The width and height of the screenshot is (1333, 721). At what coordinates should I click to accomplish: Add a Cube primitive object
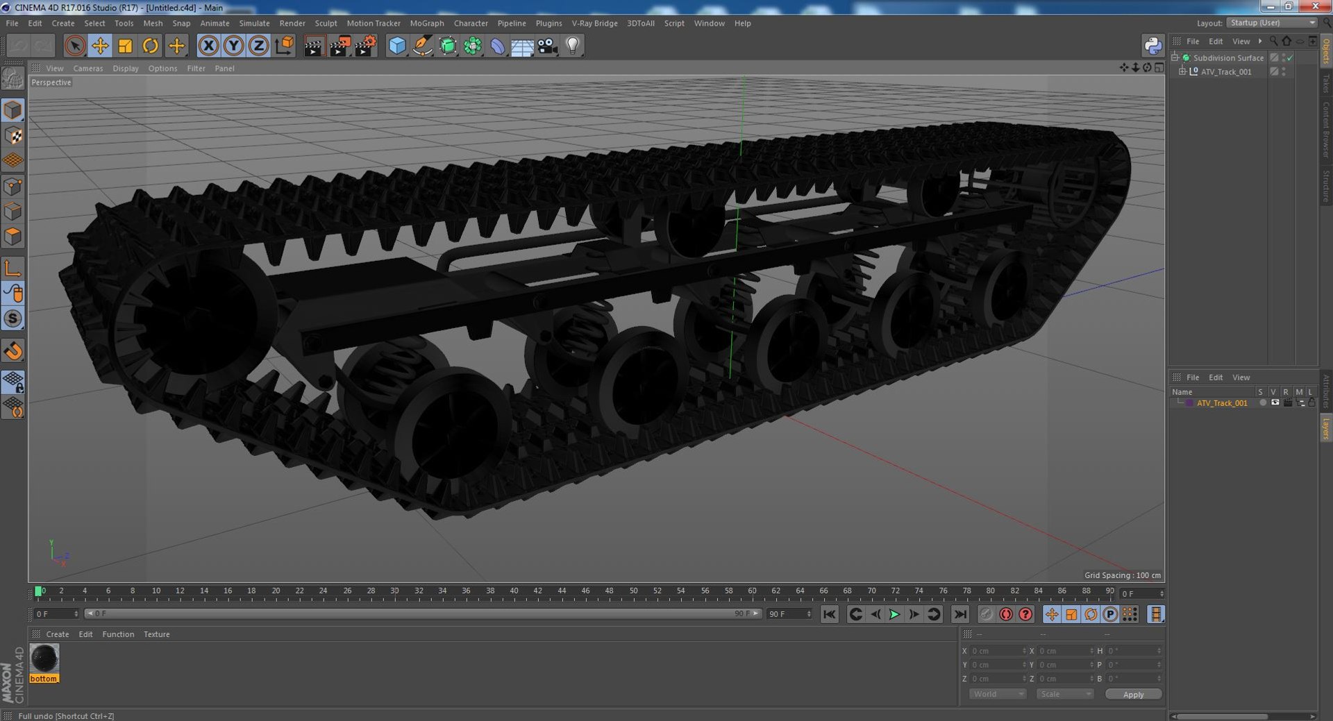(397, 46)
